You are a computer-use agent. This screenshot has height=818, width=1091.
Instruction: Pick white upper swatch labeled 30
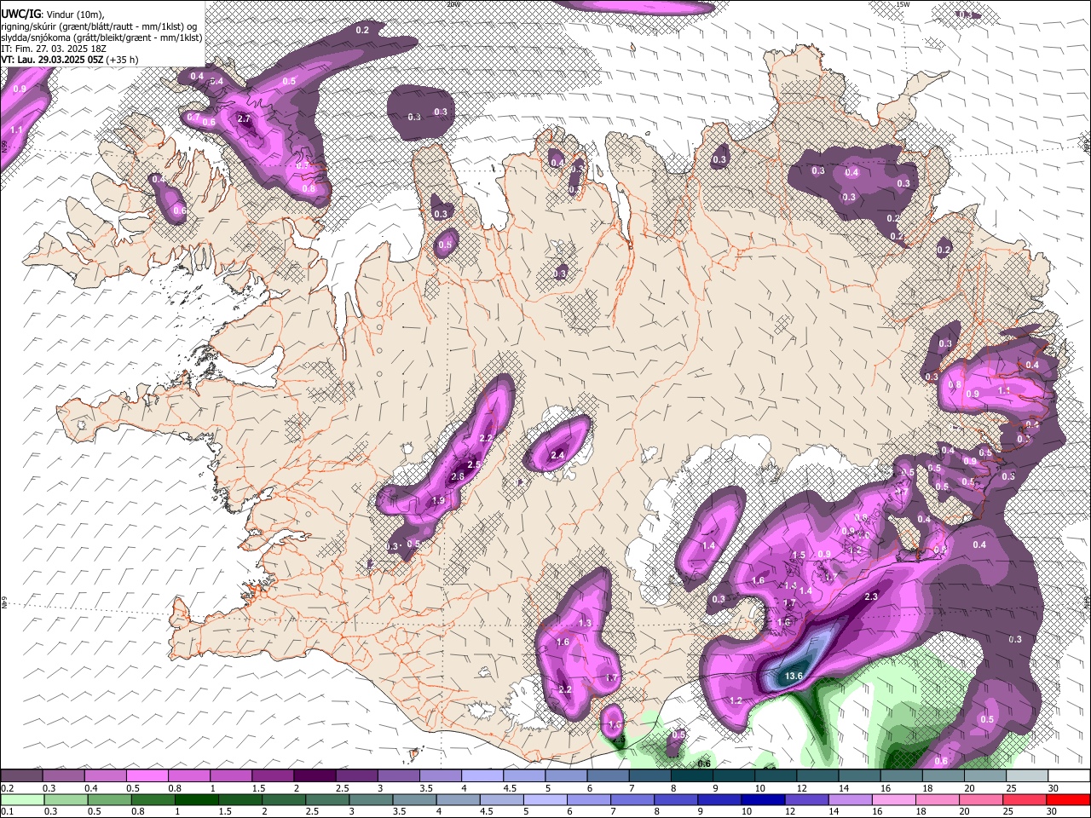click(1068, 776)
